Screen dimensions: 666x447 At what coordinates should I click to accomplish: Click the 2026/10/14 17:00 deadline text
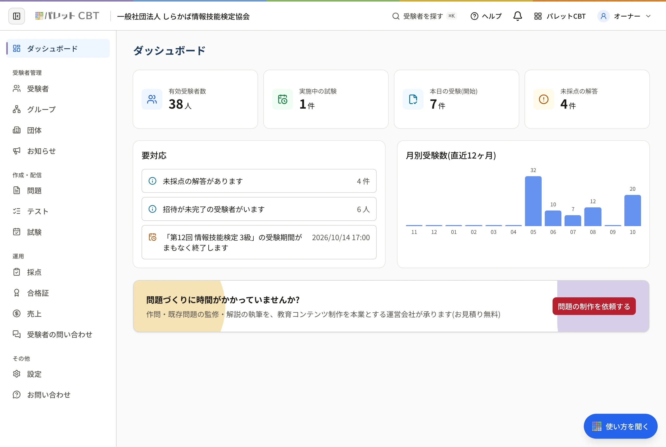pyautogui.click(x=341, y=238)
